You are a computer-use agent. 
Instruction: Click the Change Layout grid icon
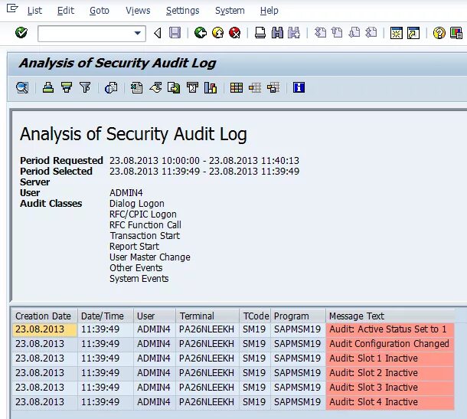pyautogui.click(x=237, y=87)
